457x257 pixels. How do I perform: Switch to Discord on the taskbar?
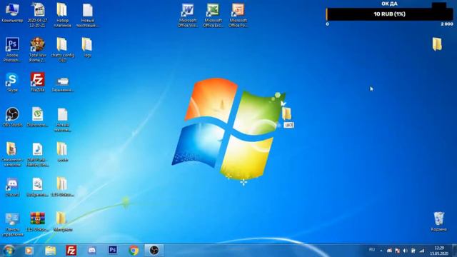coord(92,251)
